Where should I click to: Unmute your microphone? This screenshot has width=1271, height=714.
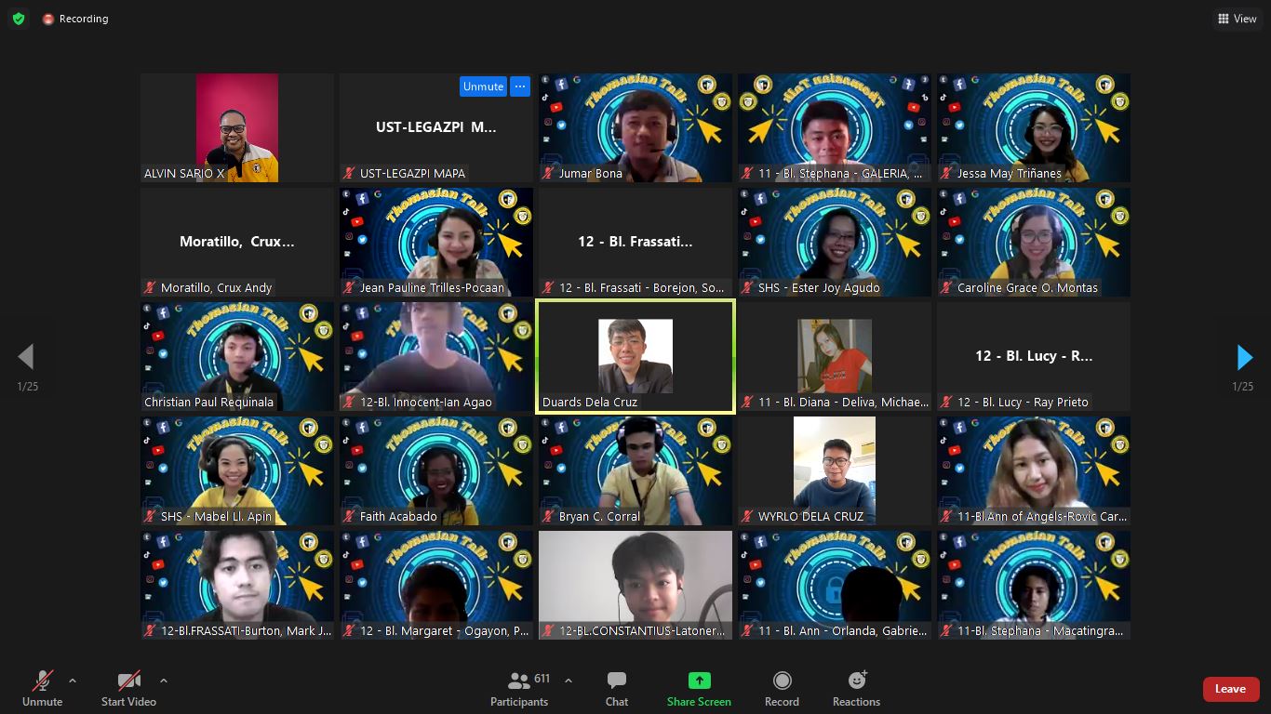coord(42,689)
